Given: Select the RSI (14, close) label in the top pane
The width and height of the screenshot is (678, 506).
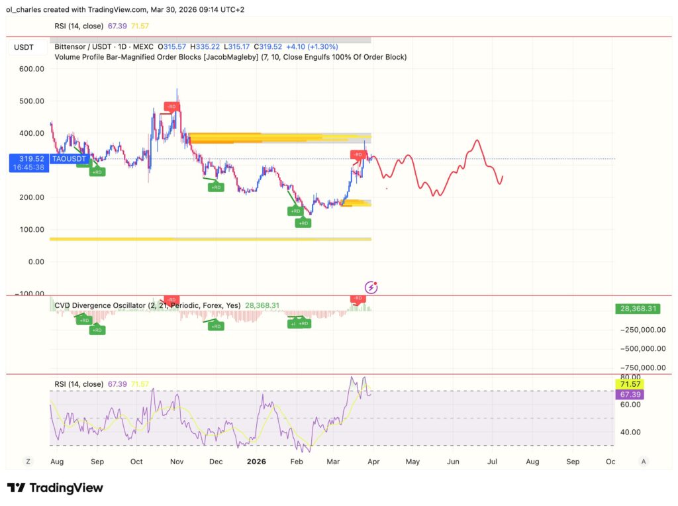Looking at the screenshot, I should [79, 25].
